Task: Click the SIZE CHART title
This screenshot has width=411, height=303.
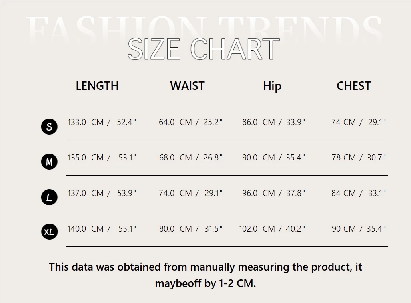Action: click(x=203, y=50)
